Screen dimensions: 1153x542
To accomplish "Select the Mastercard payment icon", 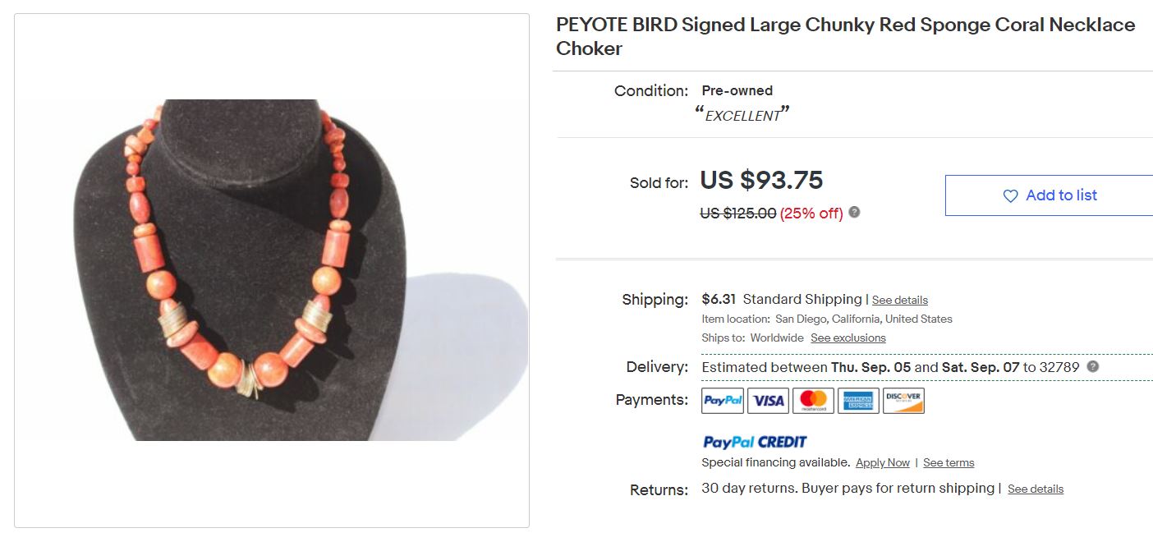I will [x=813, y=401].
